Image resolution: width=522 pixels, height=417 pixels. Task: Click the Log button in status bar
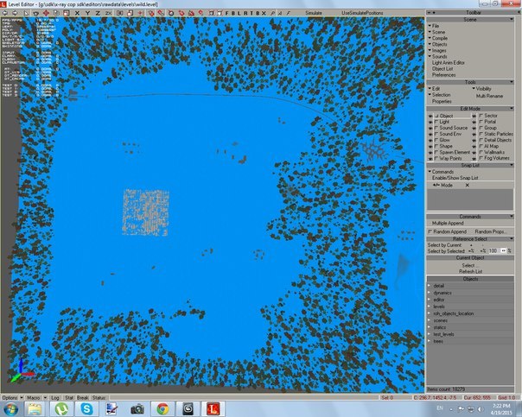coord(55,398)
